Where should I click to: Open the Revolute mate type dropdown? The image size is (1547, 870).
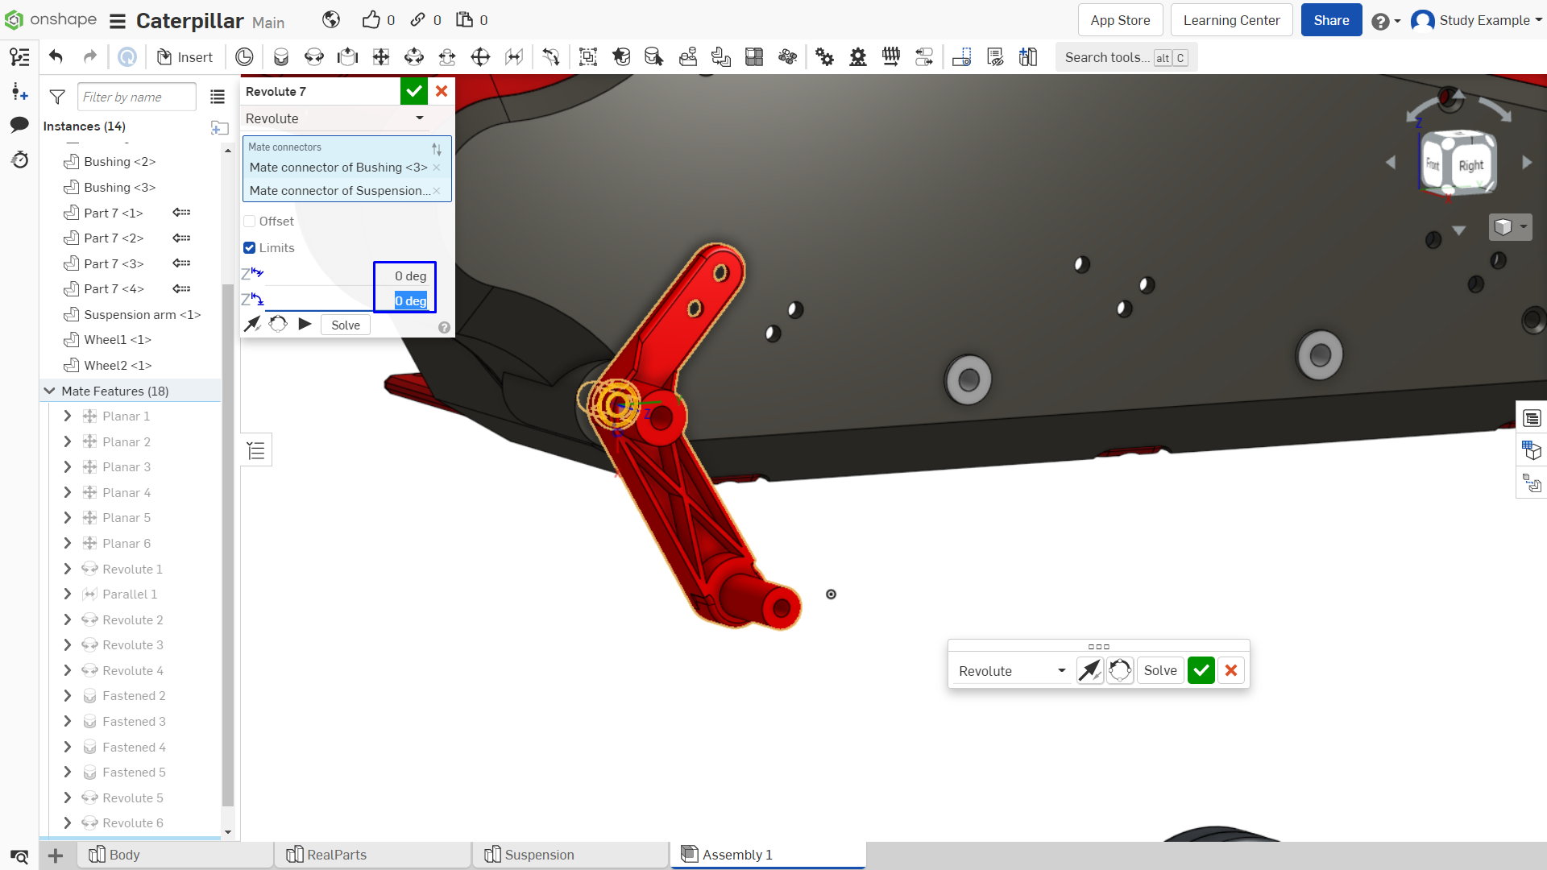pos(335,118)
